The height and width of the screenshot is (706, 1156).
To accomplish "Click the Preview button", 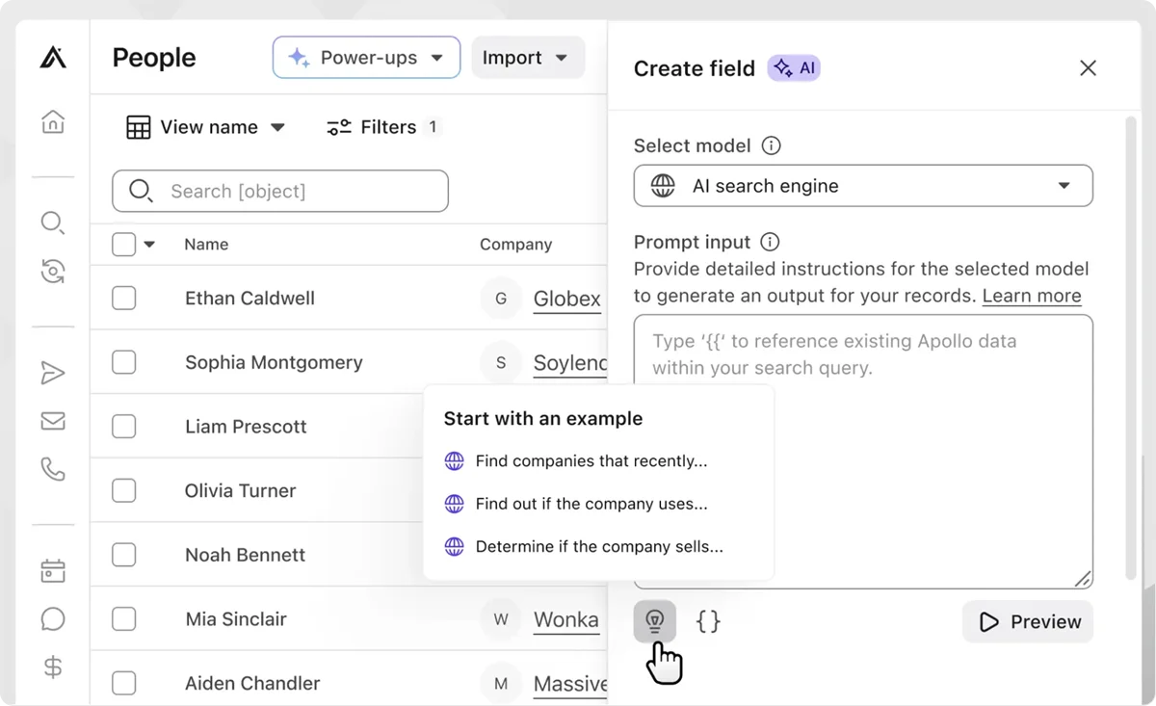I will click(1028, 622).
